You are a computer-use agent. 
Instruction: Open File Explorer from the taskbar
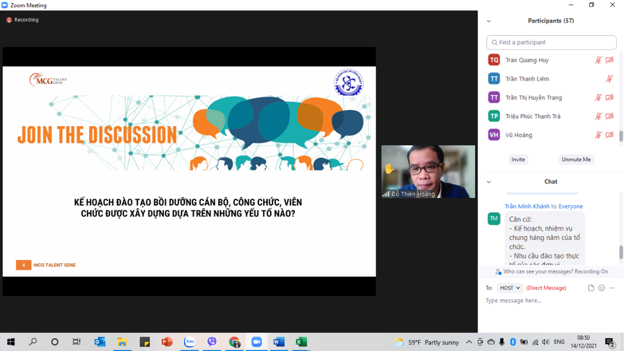pyautogui.click(x=122, y=342)
